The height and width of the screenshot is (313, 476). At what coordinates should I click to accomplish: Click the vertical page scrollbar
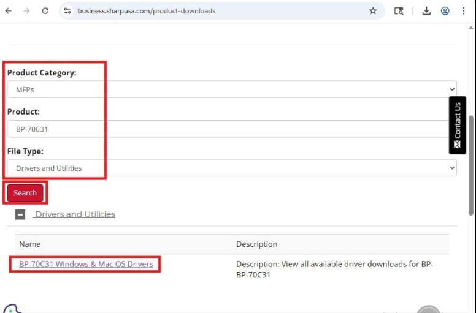471,165
